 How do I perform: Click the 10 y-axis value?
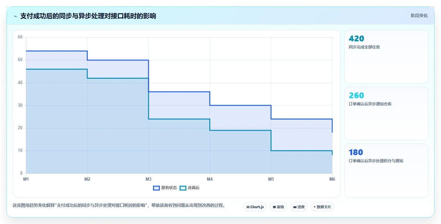pyautogui.click(x=20, y=151)
